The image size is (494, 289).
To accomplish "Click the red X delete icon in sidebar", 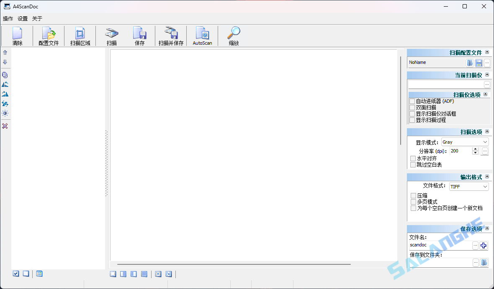I will [x=5, y=126].
